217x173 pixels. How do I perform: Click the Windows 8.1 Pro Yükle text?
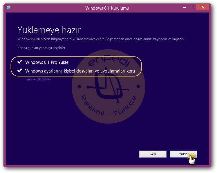[x=47, y=62]
